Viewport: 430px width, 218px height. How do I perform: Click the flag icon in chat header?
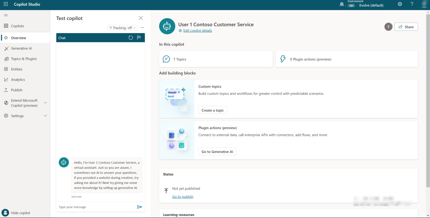[139, 37]
